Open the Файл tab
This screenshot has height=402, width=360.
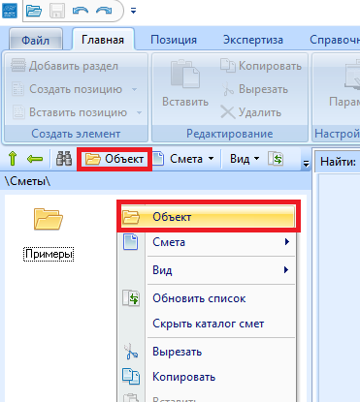point(35,41)
